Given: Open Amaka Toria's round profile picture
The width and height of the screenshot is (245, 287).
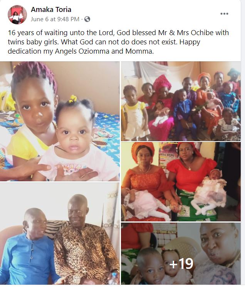Looking at the screenshot, I should [17, 15].
